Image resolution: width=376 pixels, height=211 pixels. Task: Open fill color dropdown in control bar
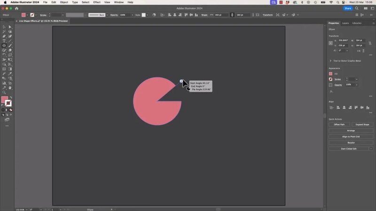tap(27, 15)
